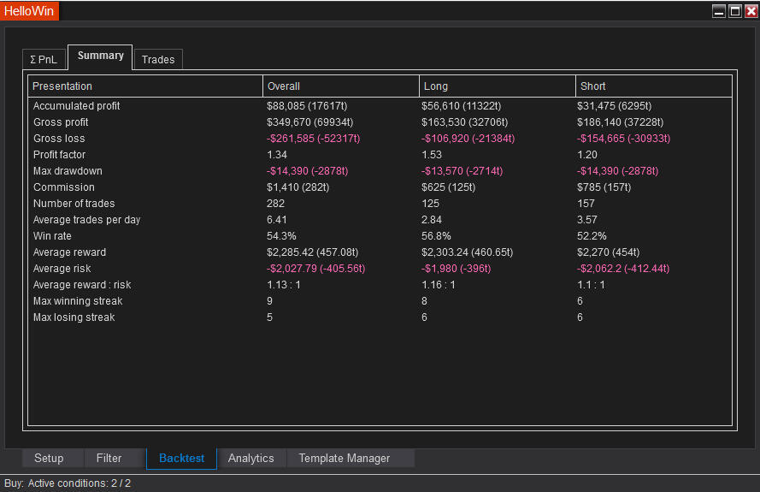Go to the Filter tab
The height and width of the screenshot is (492, 760).
[x=109, y=459]
